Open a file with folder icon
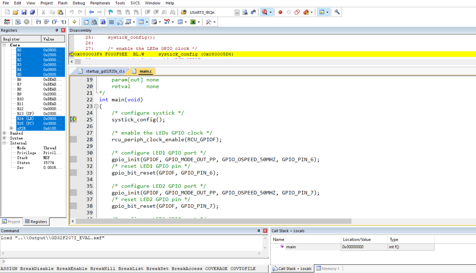476x273 pixels. [15, 12]
